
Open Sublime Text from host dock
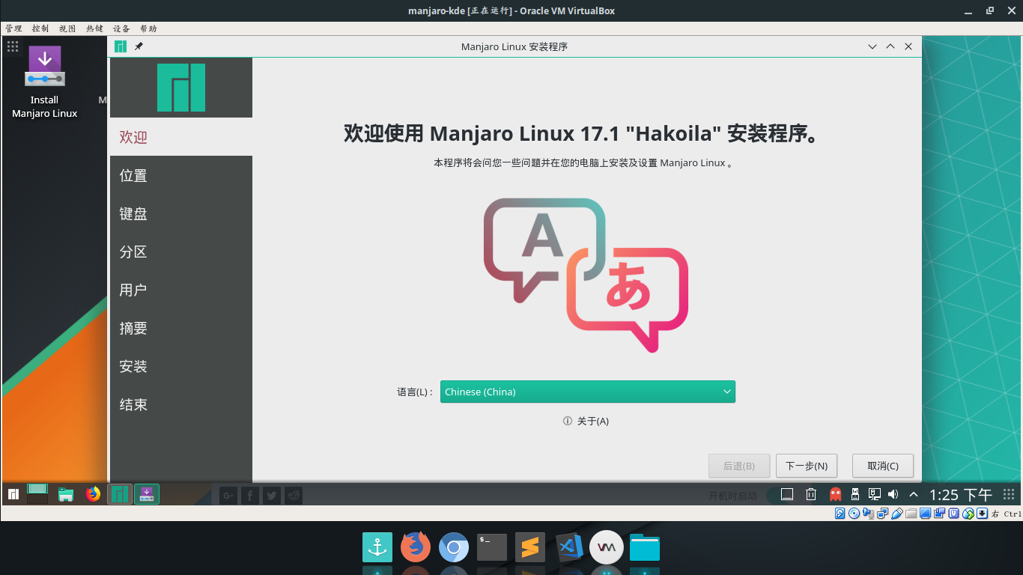530,547
